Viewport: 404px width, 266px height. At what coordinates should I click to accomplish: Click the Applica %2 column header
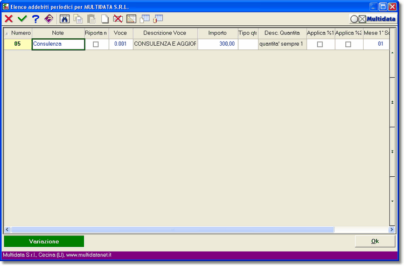tap(349, 33)
